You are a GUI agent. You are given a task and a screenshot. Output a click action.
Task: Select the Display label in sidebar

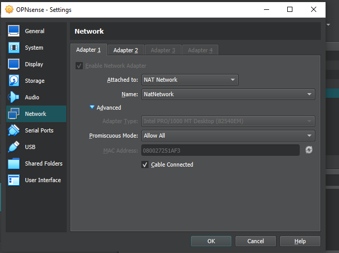[34, 64]
